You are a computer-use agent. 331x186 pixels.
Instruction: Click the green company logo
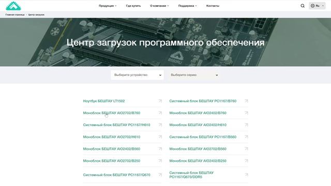tap(13, 6)
